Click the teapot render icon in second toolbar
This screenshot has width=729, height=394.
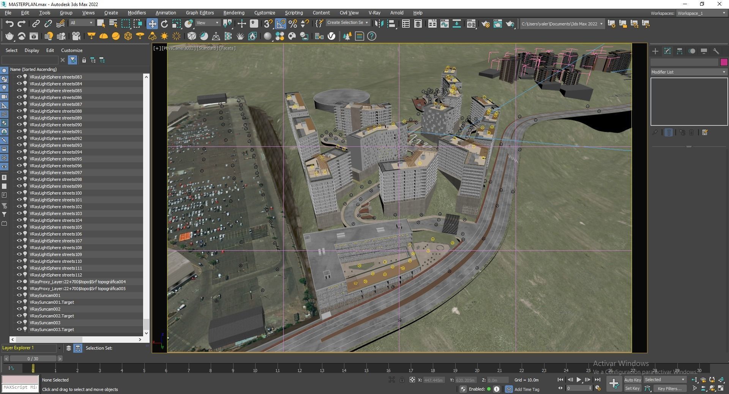click(x=9, y=36)
